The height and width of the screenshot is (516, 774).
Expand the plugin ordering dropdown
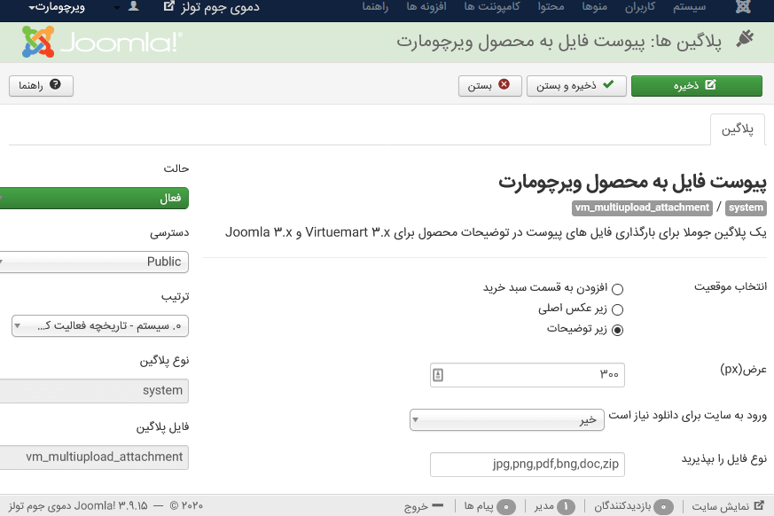[99, 326]
